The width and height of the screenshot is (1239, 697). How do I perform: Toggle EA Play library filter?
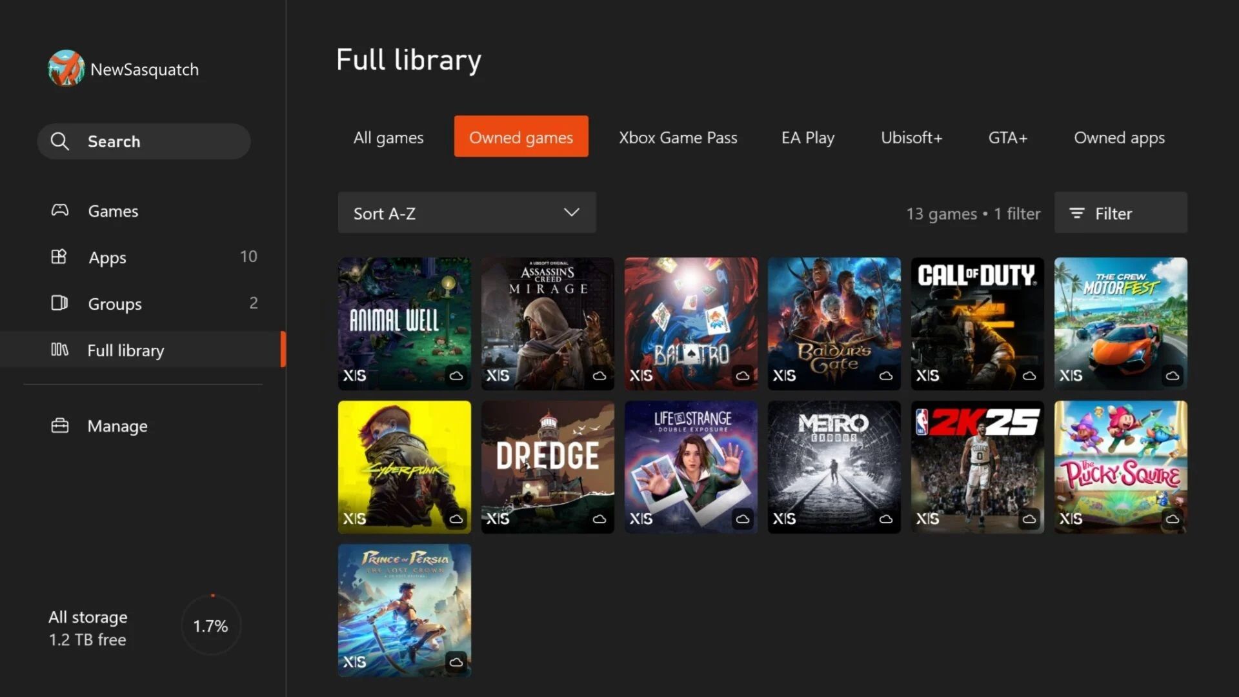point(807,137)
